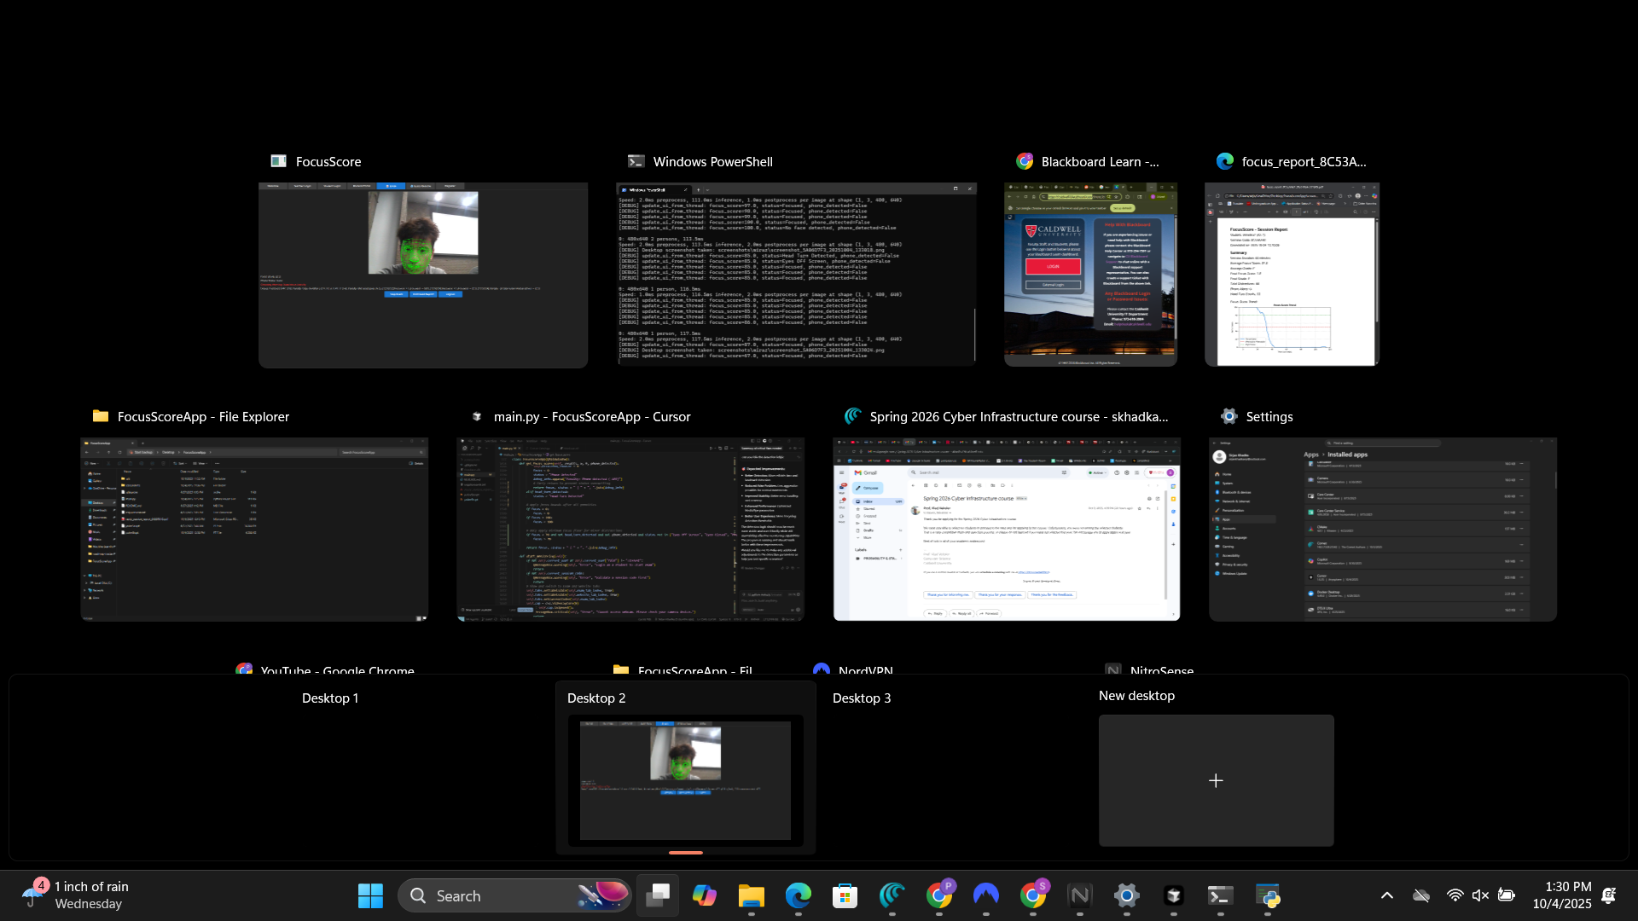The image size is (1638, 921).
Task: Select the main.py Cursor editor window
Action: click(x=630, y=529)
